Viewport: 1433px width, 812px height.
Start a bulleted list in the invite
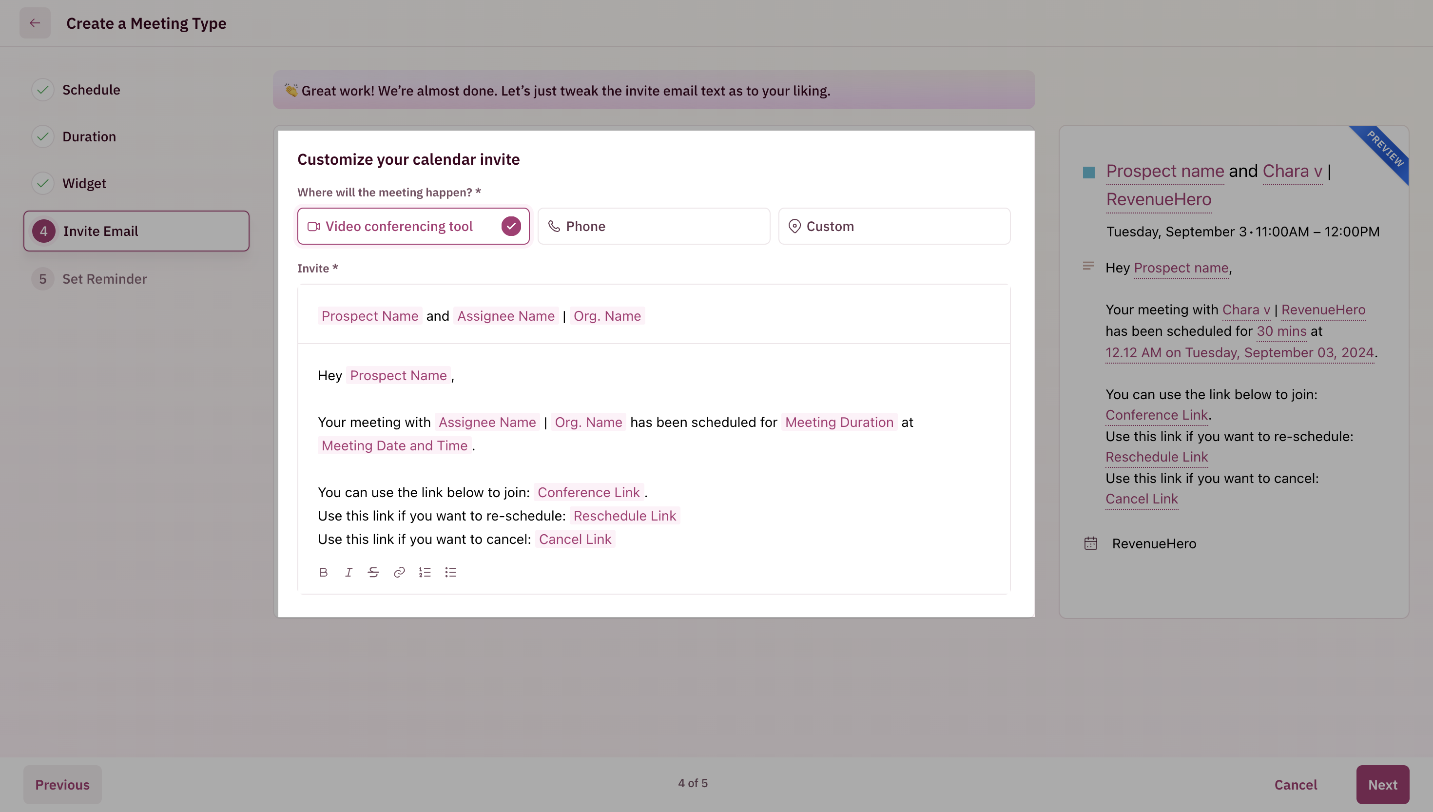pyautogui.click(x=450, y=572)
